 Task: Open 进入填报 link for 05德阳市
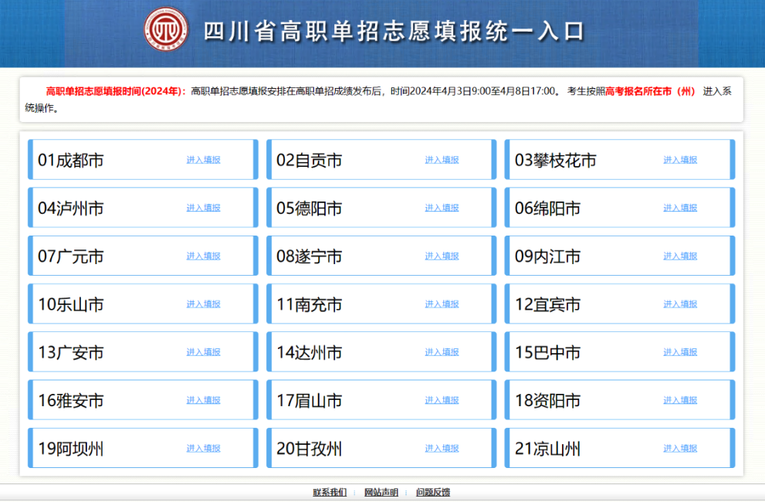pos(442,208)
